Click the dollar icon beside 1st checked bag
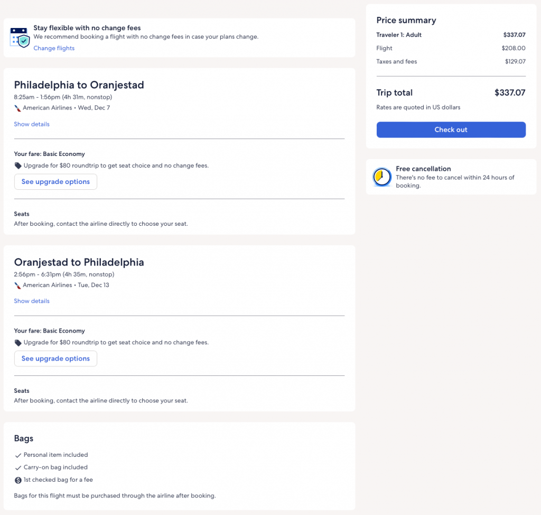Viewport: 541px width, 515px height. pyautogui.click(x=18, y=480)
